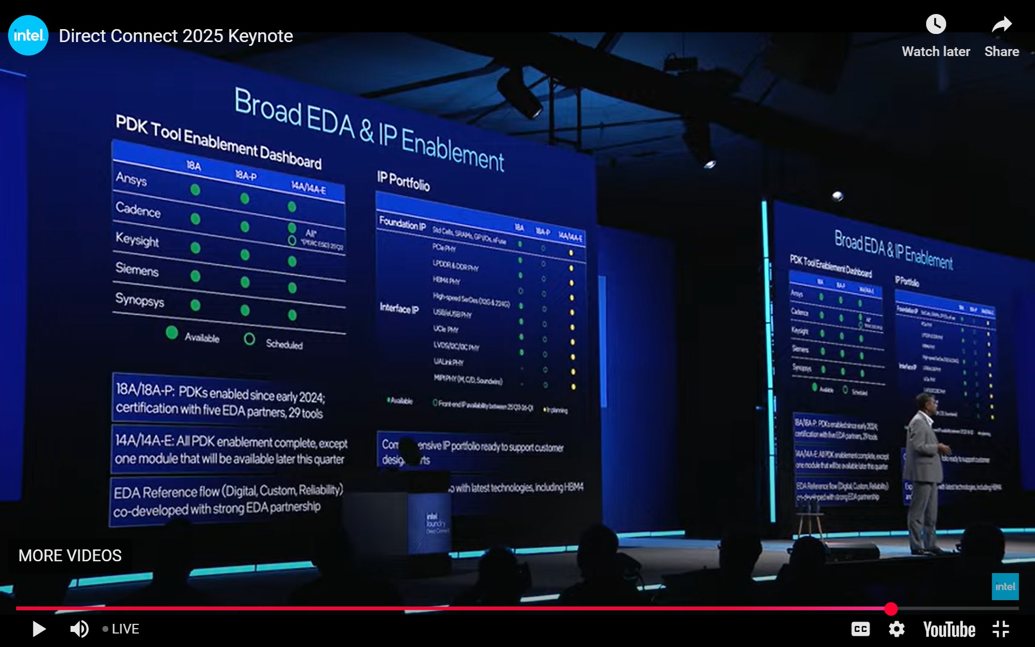Exit full screen mode
The width and height of the screenshot is (1035, 647).
1000,629
